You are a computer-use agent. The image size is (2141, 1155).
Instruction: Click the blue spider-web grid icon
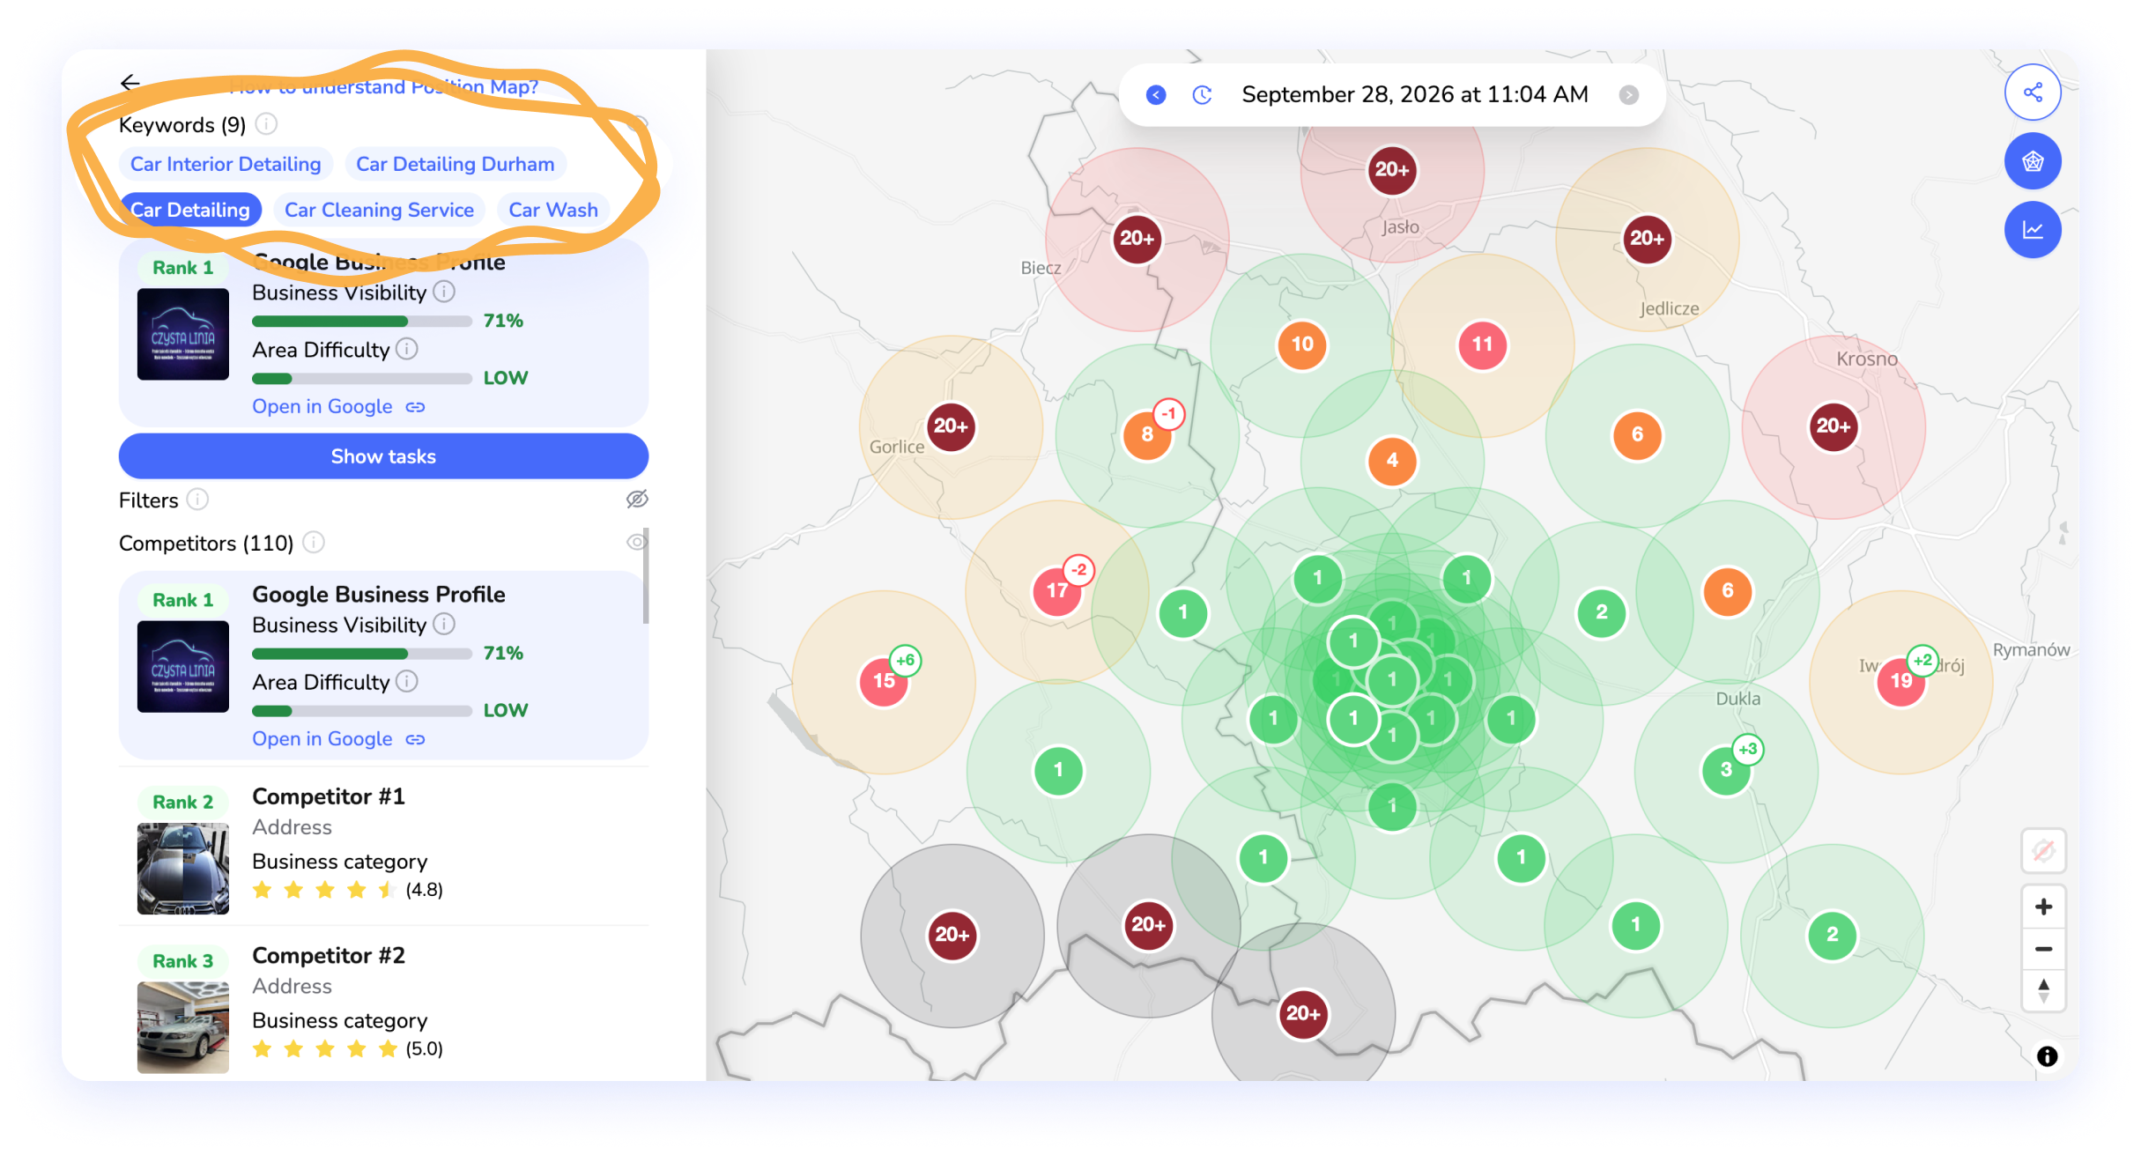(x=2032, y=161)
